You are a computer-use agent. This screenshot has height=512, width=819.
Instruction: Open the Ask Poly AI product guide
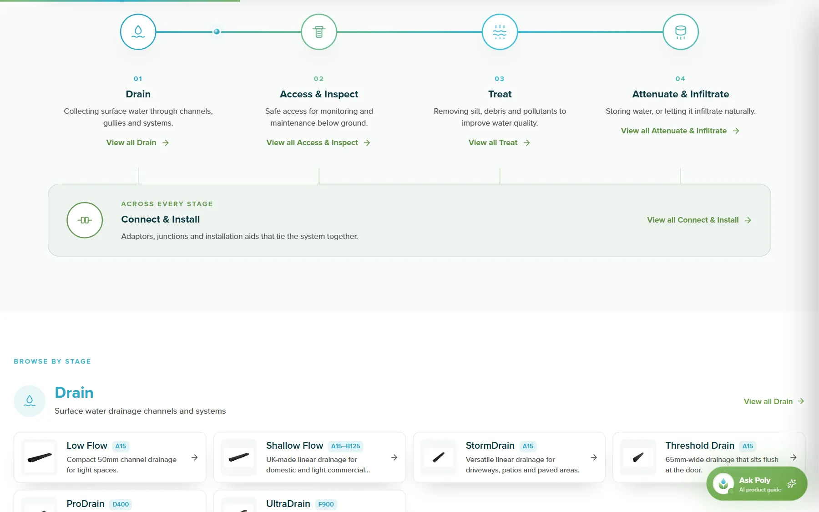point(757,483)
